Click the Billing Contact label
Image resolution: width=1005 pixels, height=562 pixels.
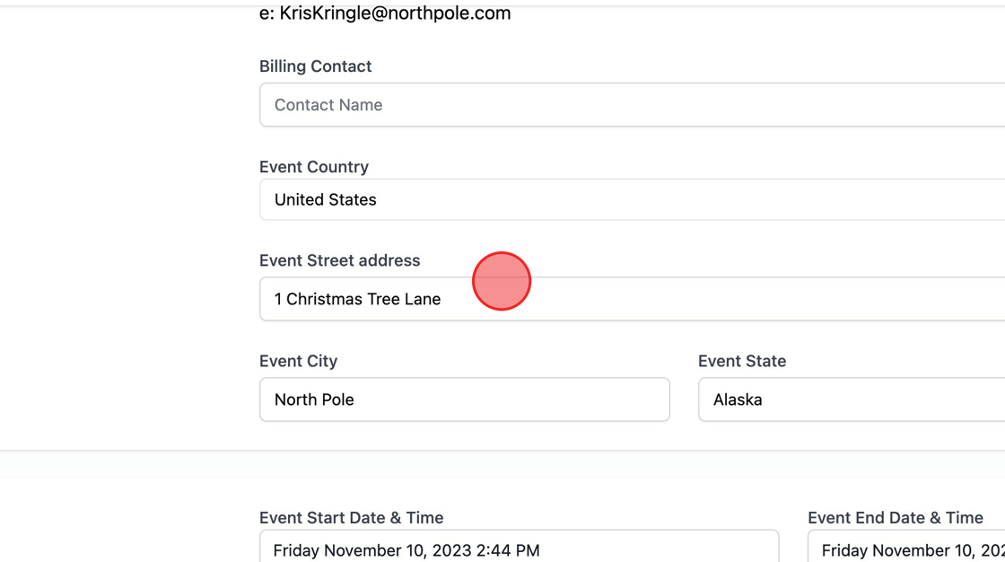tap(315, 66)
